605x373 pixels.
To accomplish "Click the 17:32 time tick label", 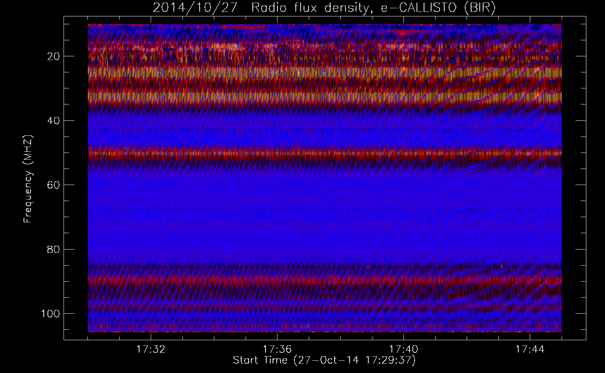I will tap(151, 350).
